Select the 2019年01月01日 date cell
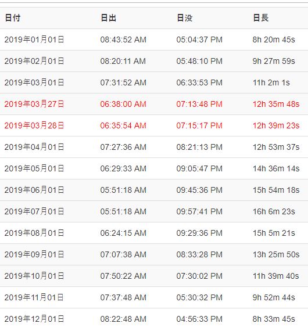The width and height of the screenshot is (308, 327). 34,39
